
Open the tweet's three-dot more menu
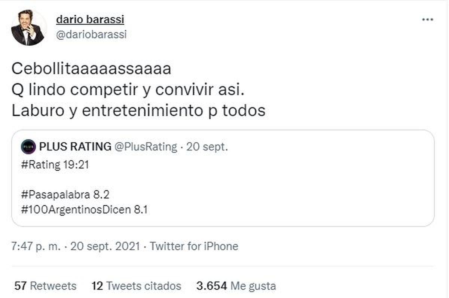point(427,19)
